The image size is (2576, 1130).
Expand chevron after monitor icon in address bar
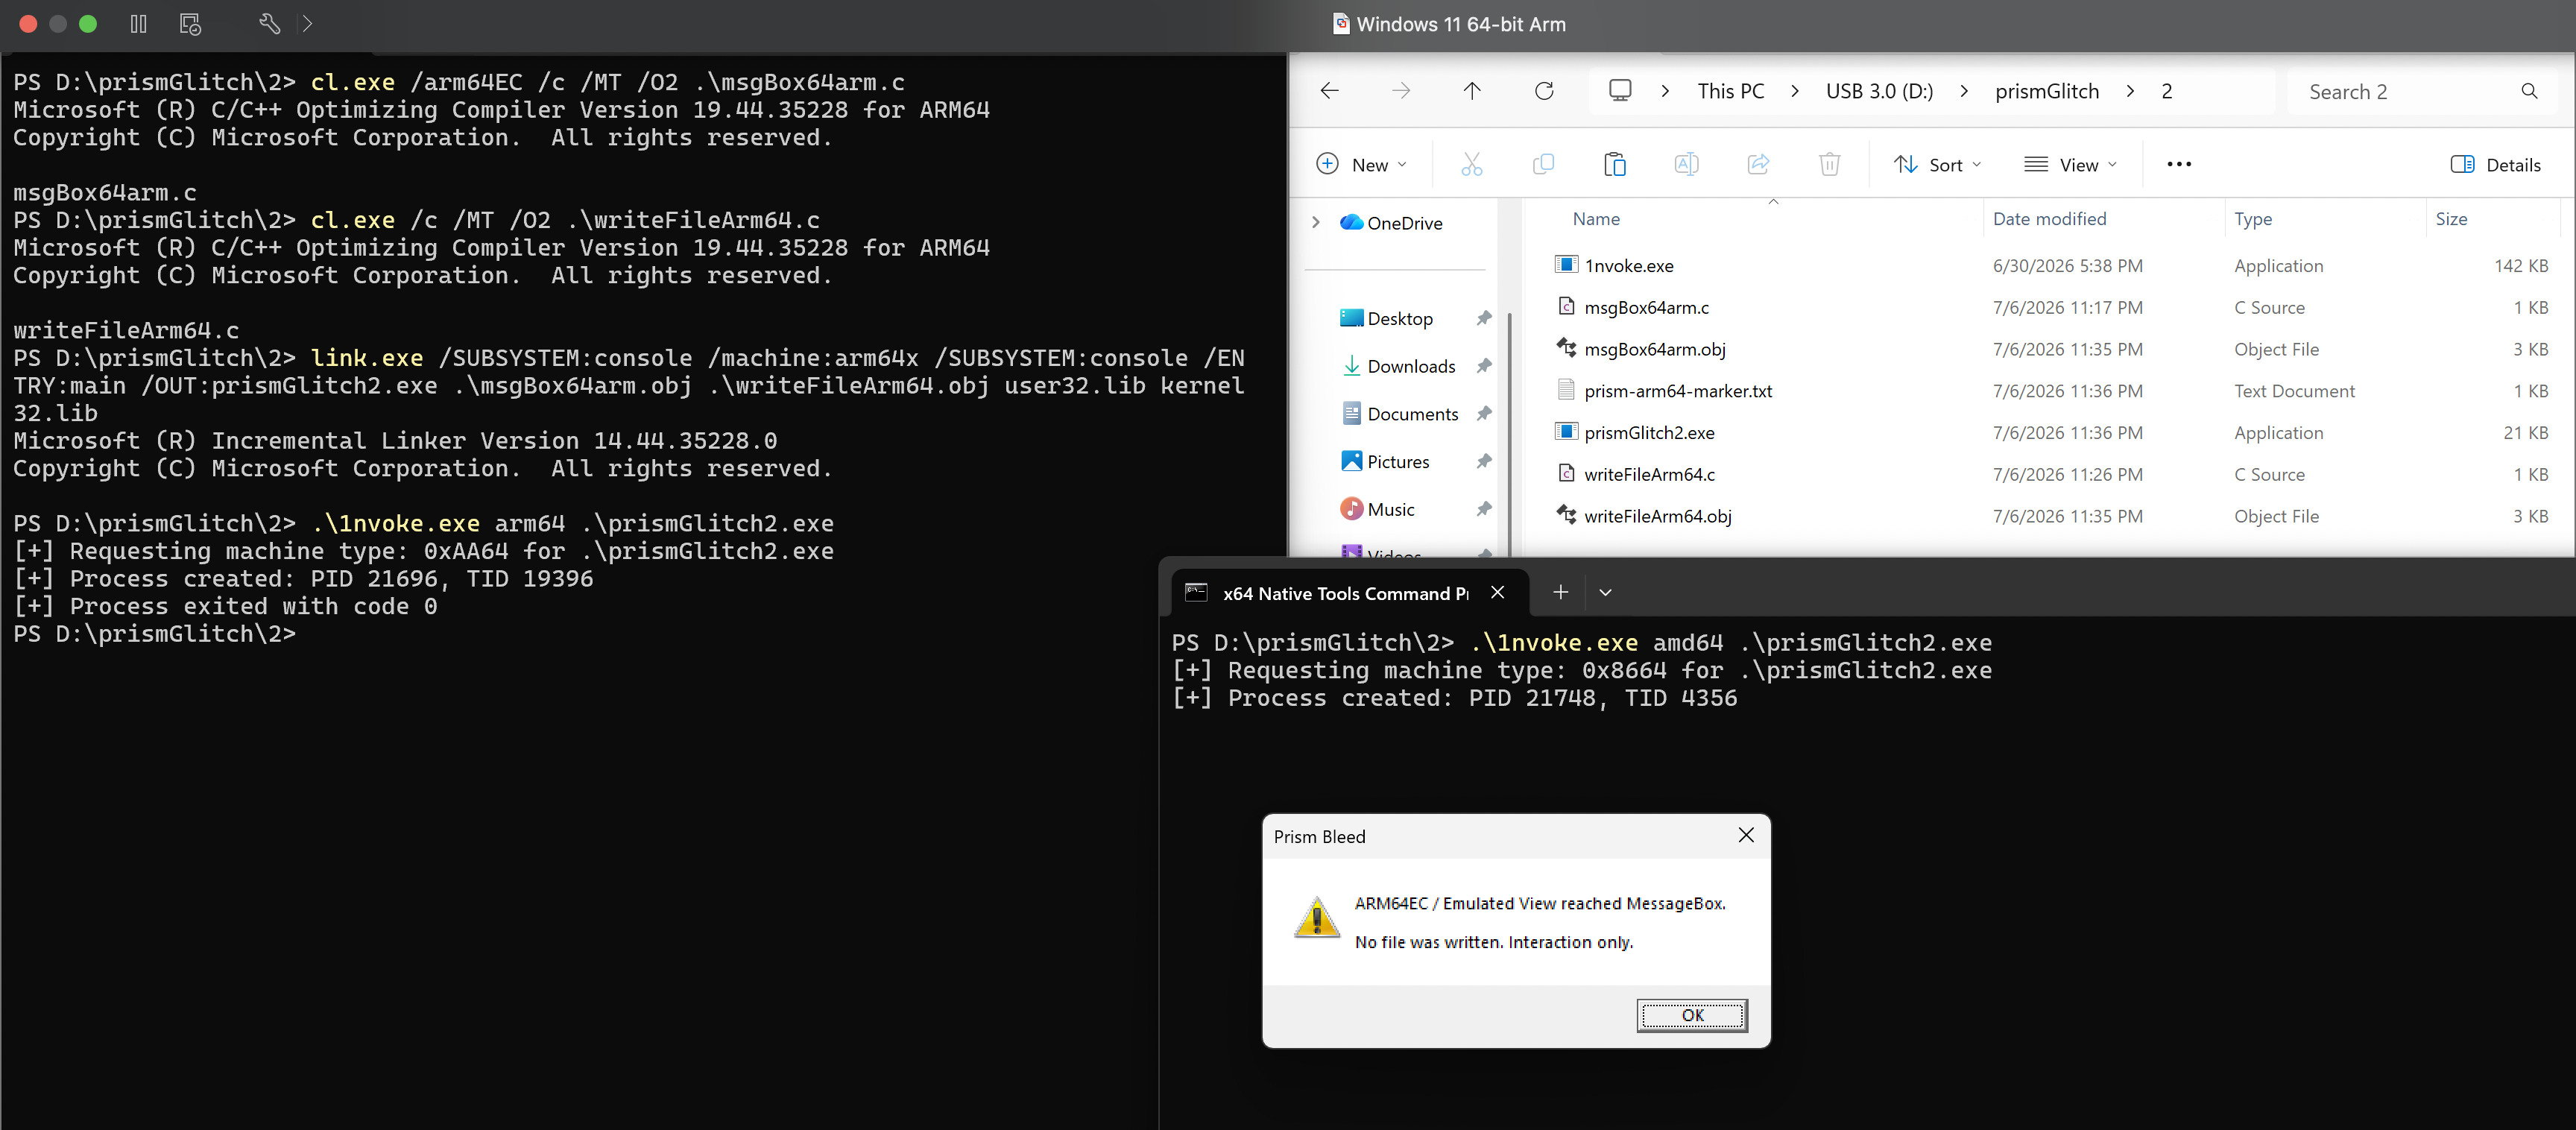[x=1665, y=91]
